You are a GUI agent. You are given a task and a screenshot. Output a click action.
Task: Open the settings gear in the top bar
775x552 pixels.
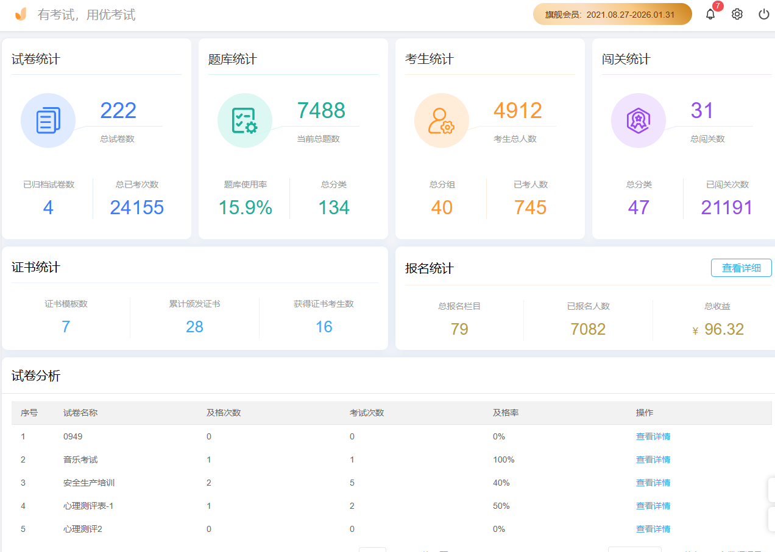(737, 13)
